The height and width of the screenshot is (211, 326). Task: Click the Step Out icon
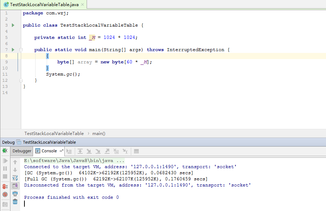point(107,151)
